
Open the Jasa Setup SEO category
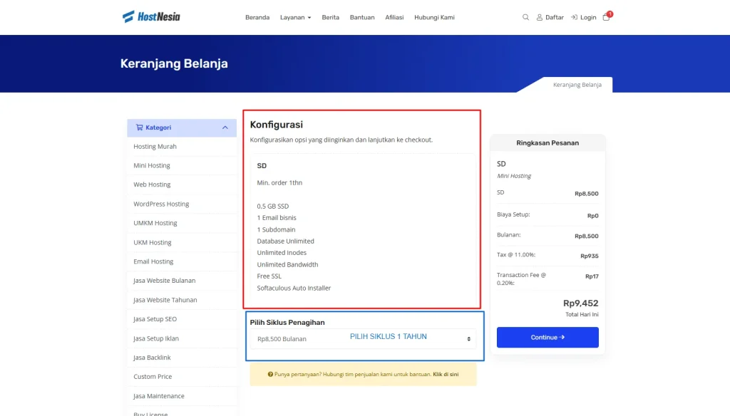[x=153, y=319]
